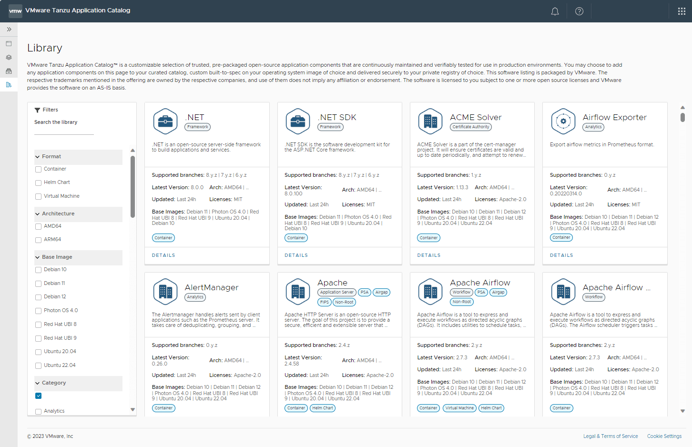Click the Framework tag on .NET card

tap(198, 127)
